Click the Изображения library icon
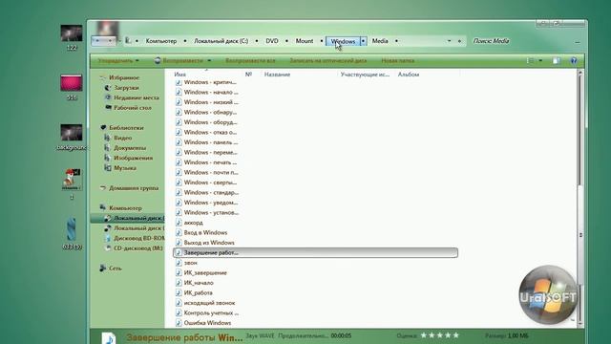Screen dimensions: 611x344 [107, 158]
